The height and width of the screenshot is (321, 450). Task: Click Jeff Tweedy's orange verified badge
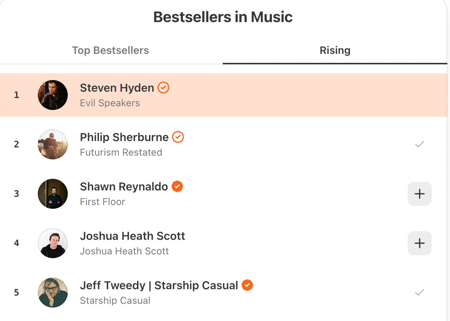(x=247, y=285)
